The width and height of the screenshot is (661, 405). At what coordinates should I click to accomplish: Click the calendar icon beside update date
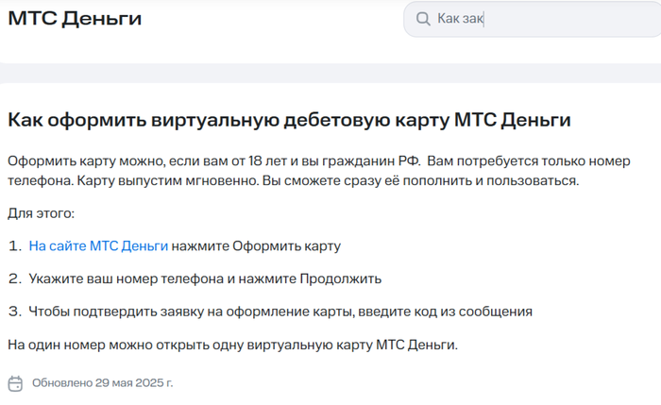click(15, 383)
